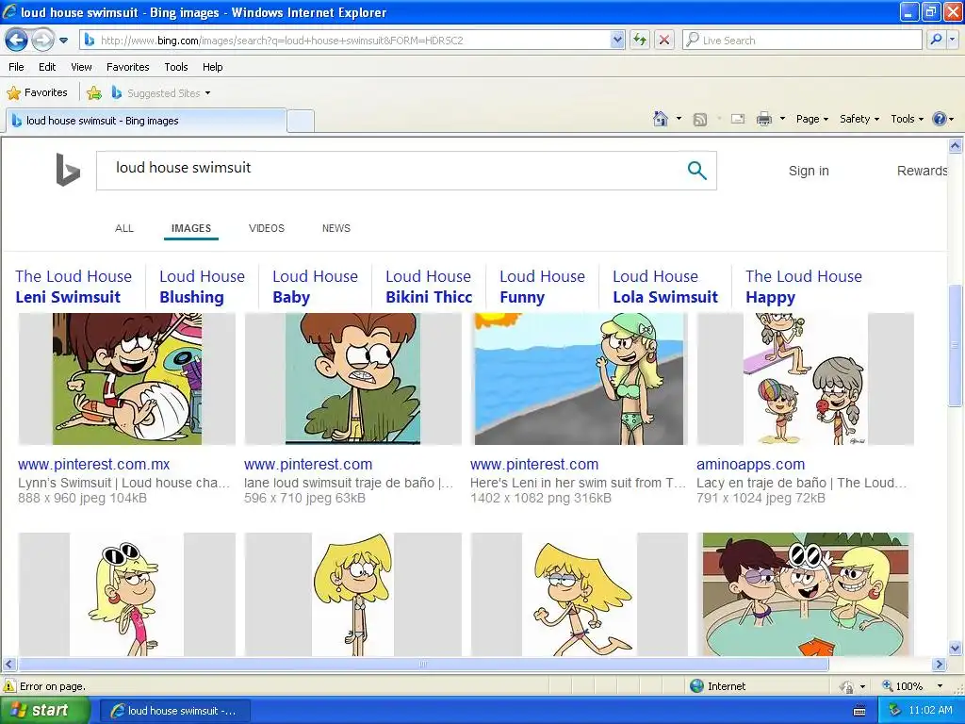965x724 pixels.
Task: Open the www.pinterest.com.mx source link
Action: coord(93,464)
